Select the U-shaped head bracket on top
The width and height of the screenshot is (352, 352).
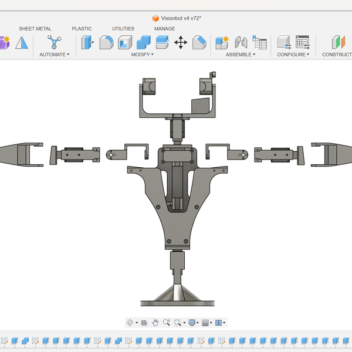(177, 115)
